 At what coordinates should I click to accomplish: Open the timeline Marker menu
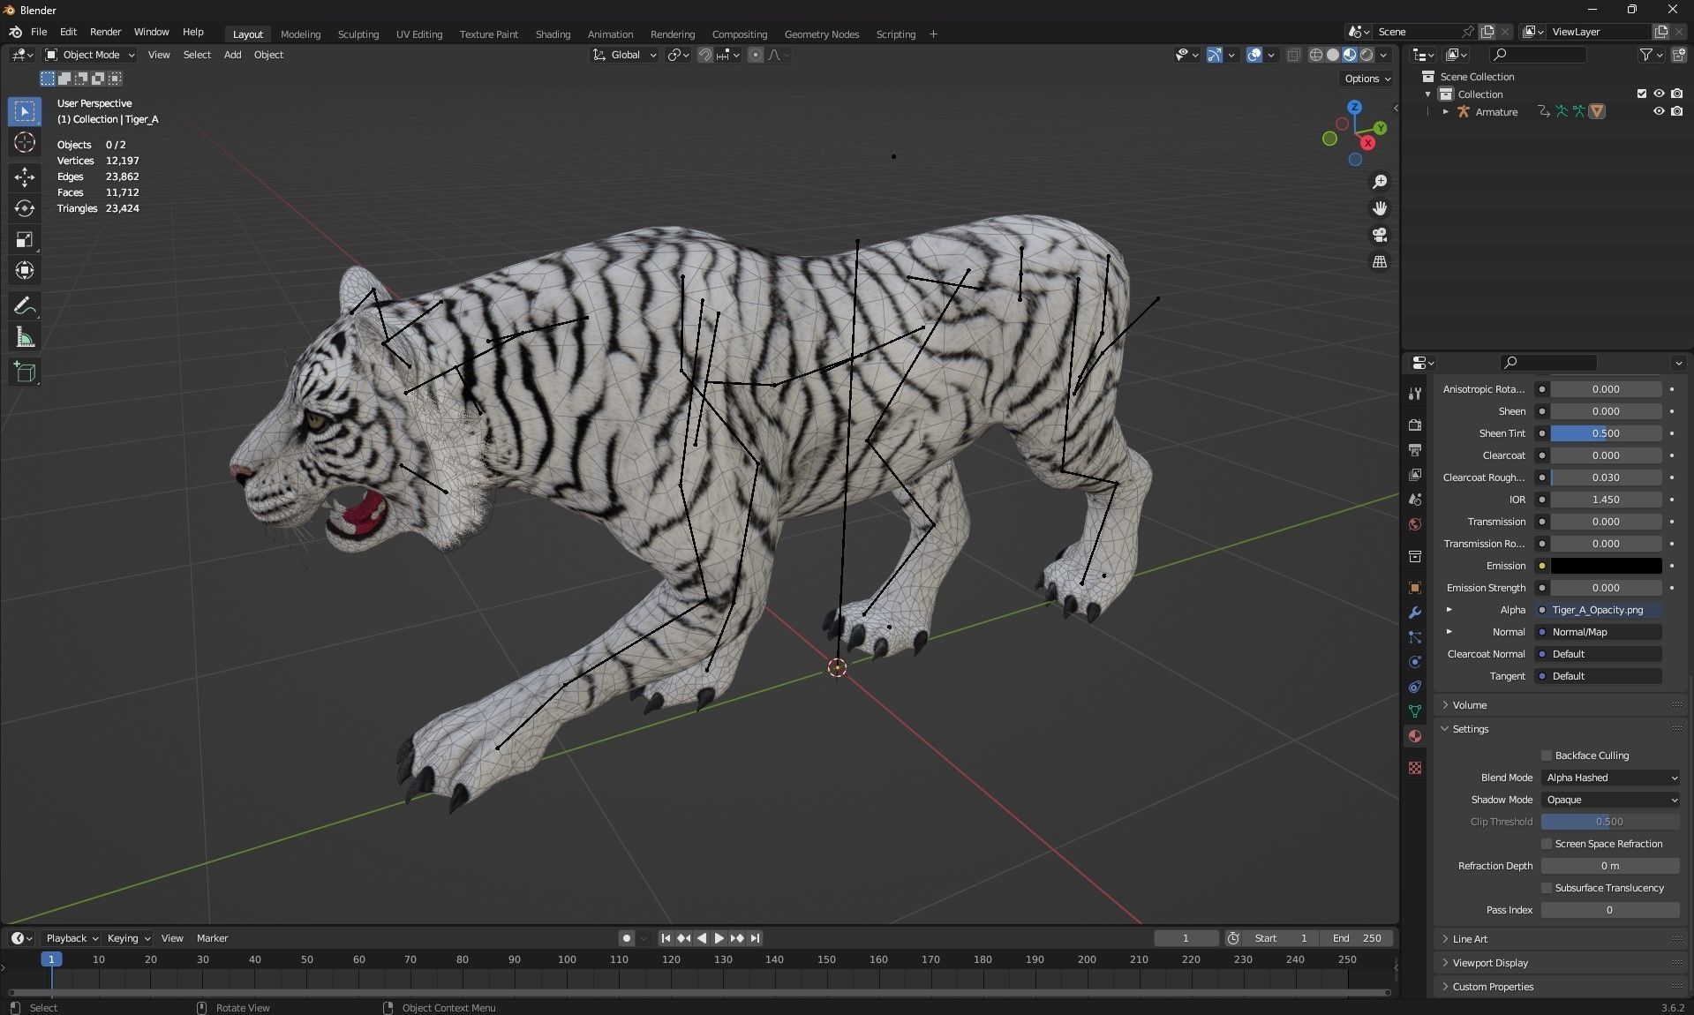click(x=212, y=938)
